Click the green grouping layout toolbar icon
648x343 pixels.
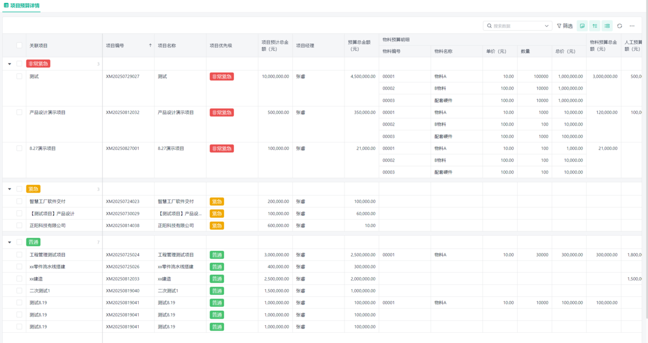pos(607,26)
